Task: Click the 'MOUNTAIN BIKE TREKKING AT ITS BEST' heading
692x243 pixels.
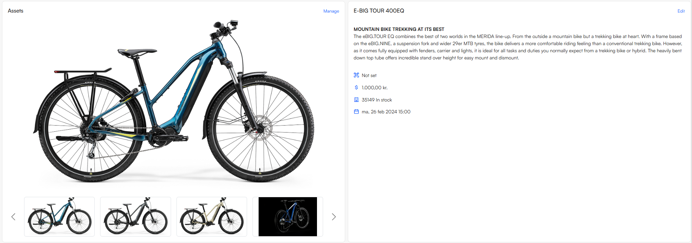Action: tap(399, 29)
